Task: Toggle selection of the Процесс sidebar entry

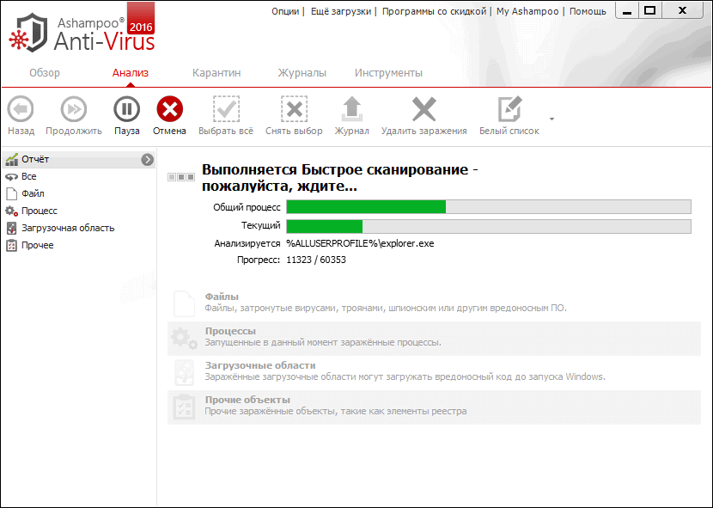Action: (39, 211)
